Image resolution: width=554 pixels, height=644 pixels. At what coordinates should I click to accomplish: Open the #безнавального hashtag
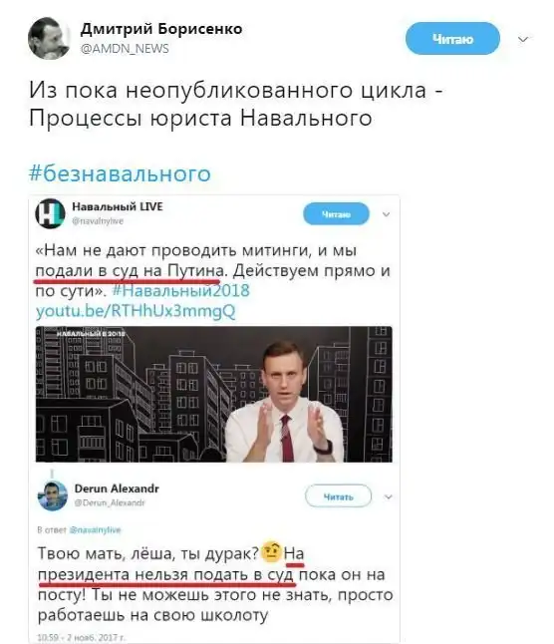[120, 173]
